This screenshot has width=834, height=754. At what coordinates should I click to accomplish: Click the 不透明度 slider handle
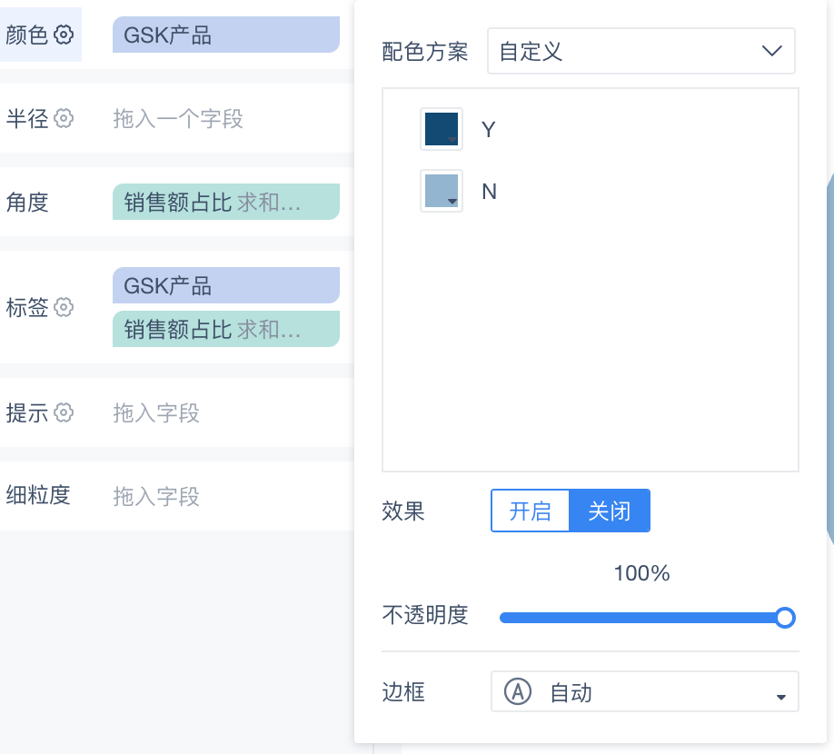pyautogui.click(x=785, y=618)
